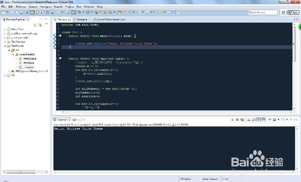Click the New Java Package icon
The height and width of the screenshot is (182, 301).
click(105, 12)
